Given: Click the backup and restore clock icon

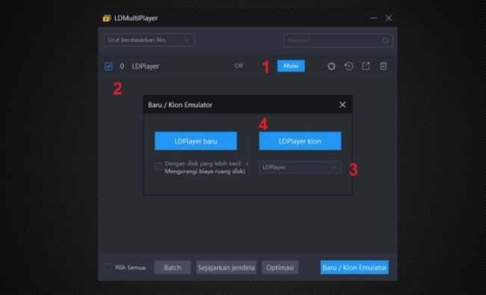Looking at the screenshot, I should pos(348,66).
